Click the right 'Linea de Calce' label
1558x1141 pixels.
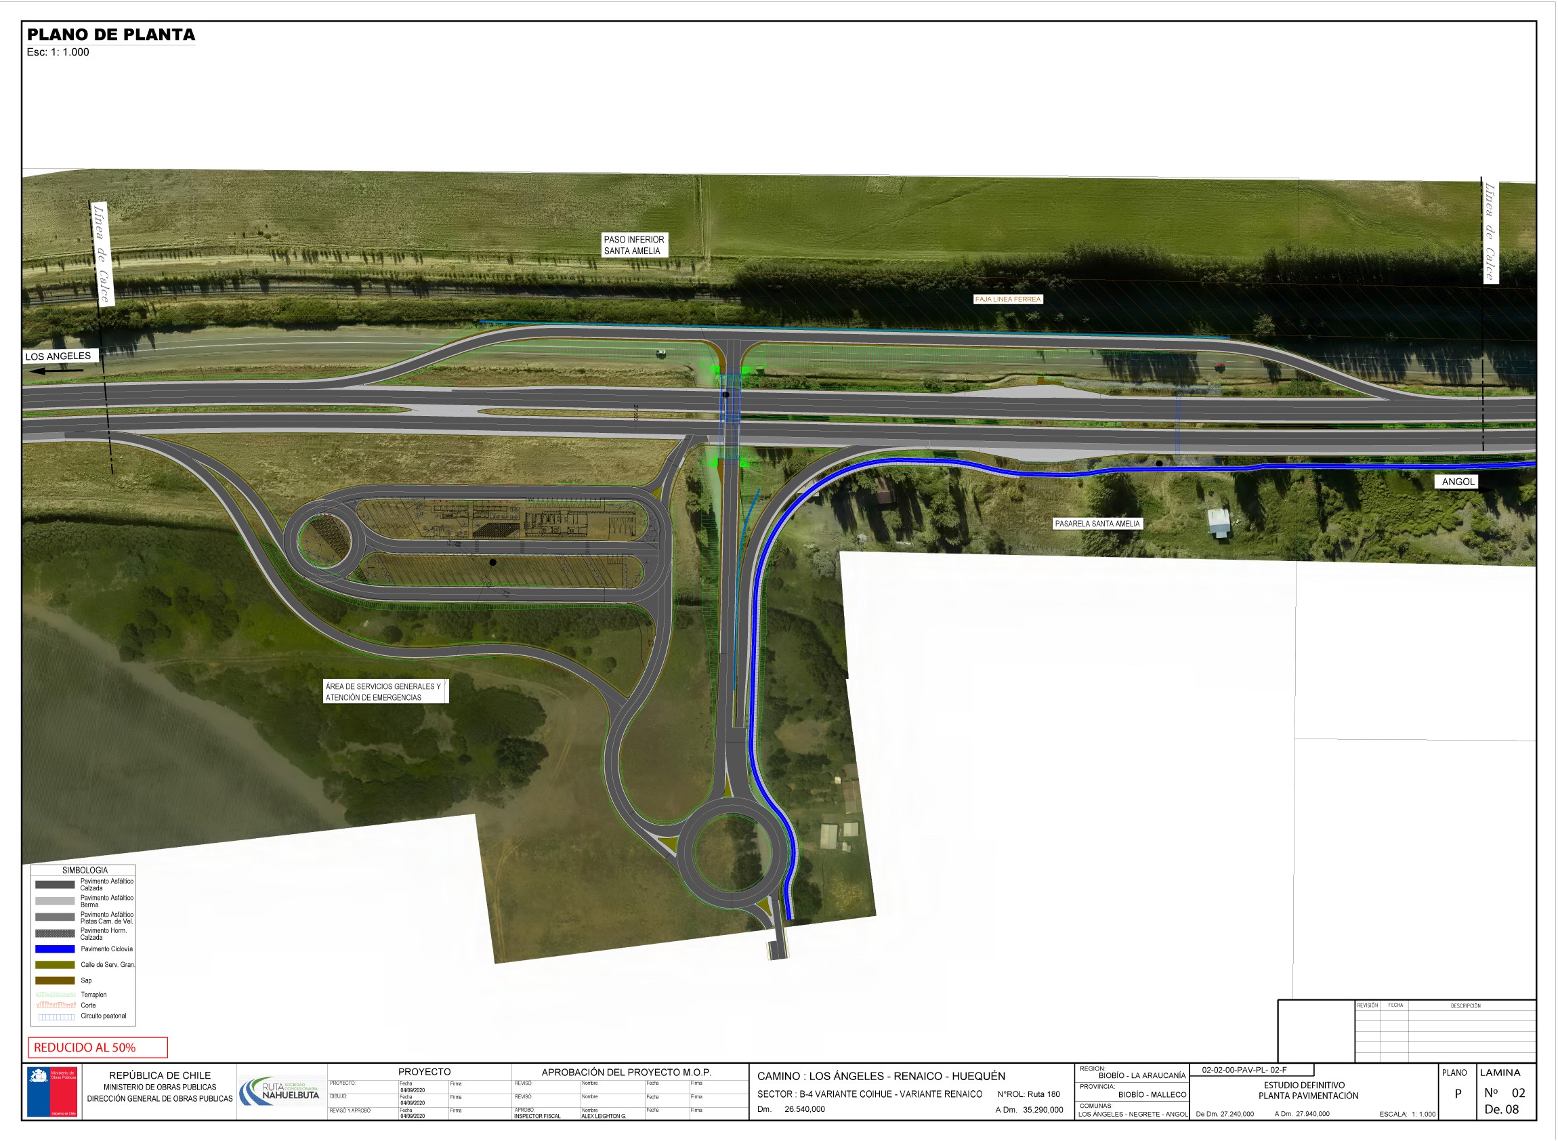coord(1490,232)
